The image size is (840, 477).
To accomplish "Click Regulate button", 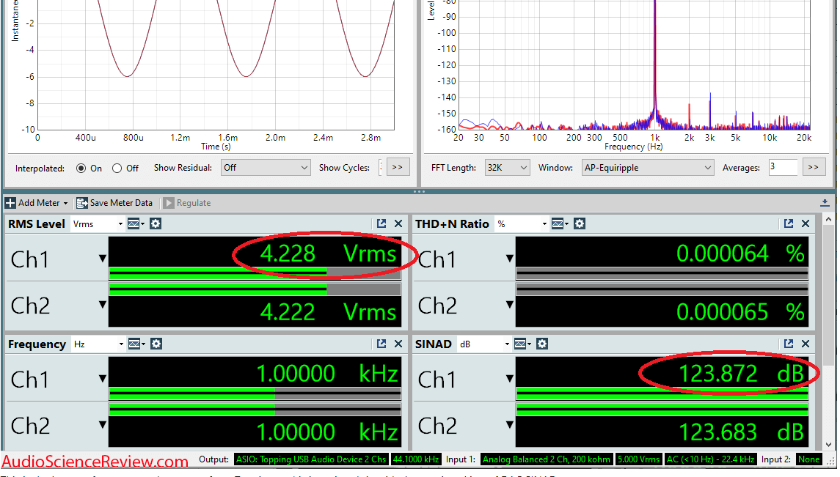I will coord(187,203).
